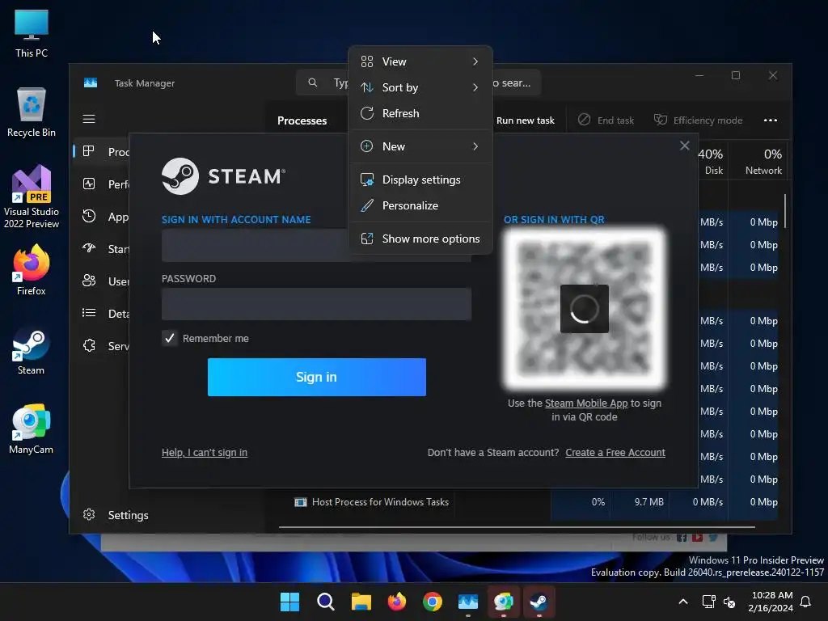Select Show more options in context menu
The height and width of the screenshot is (621, 828).
420,239
